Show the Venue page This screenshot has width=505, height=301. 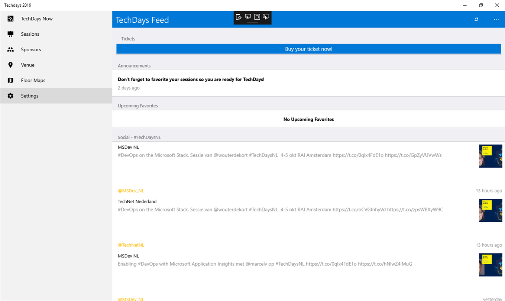click(x=56, y=65)
